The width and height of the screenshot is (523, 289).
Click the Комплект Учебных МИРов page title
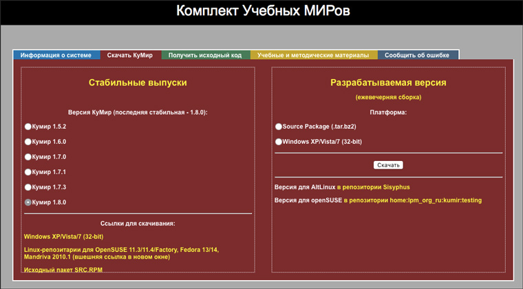(263, 11)
